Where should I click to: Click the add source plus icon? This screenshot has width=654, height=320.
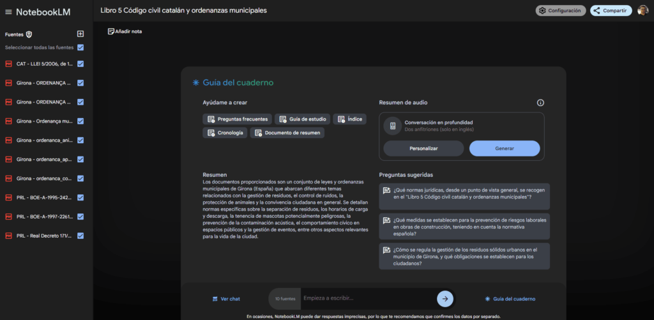pos(80,34)
